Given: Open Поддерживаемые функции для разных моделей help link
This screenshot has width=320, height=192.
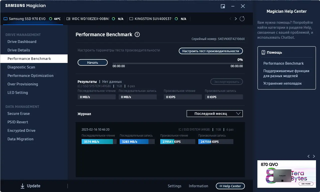Looking at the screenshot, I should 286,73.
